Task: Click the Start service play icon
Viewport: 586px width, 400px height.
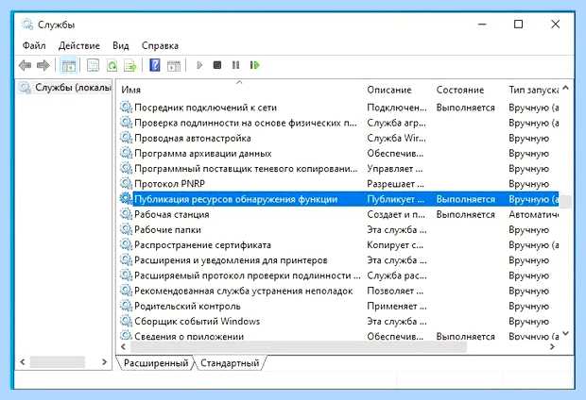Action: 199,65
